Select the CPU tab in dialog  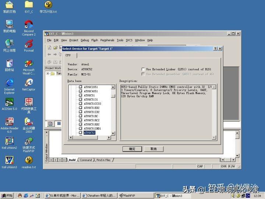[70, 55]
